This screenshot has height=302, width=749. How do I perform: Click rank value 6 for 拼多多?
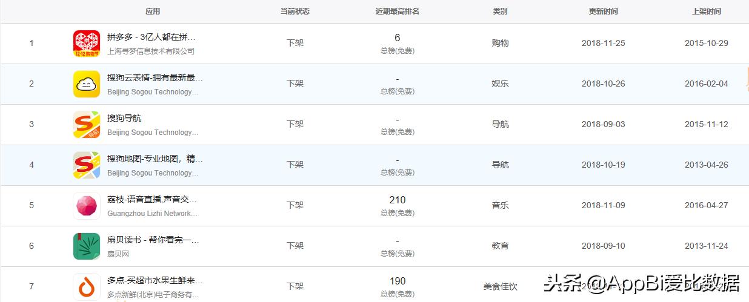398,38
